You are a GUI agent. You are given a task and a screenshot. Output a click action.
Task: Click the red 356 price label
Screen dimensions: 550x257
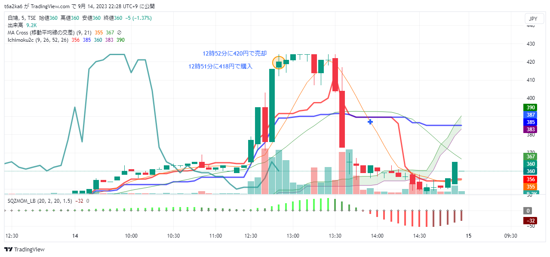(531, 179)
